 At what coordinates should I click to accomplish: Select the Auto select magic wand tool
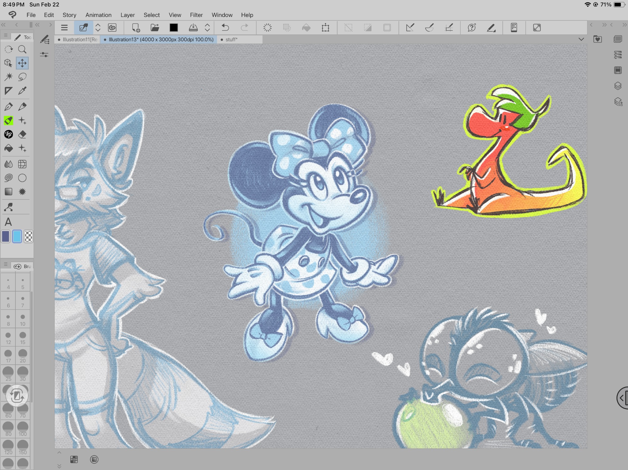pos(8,77)
